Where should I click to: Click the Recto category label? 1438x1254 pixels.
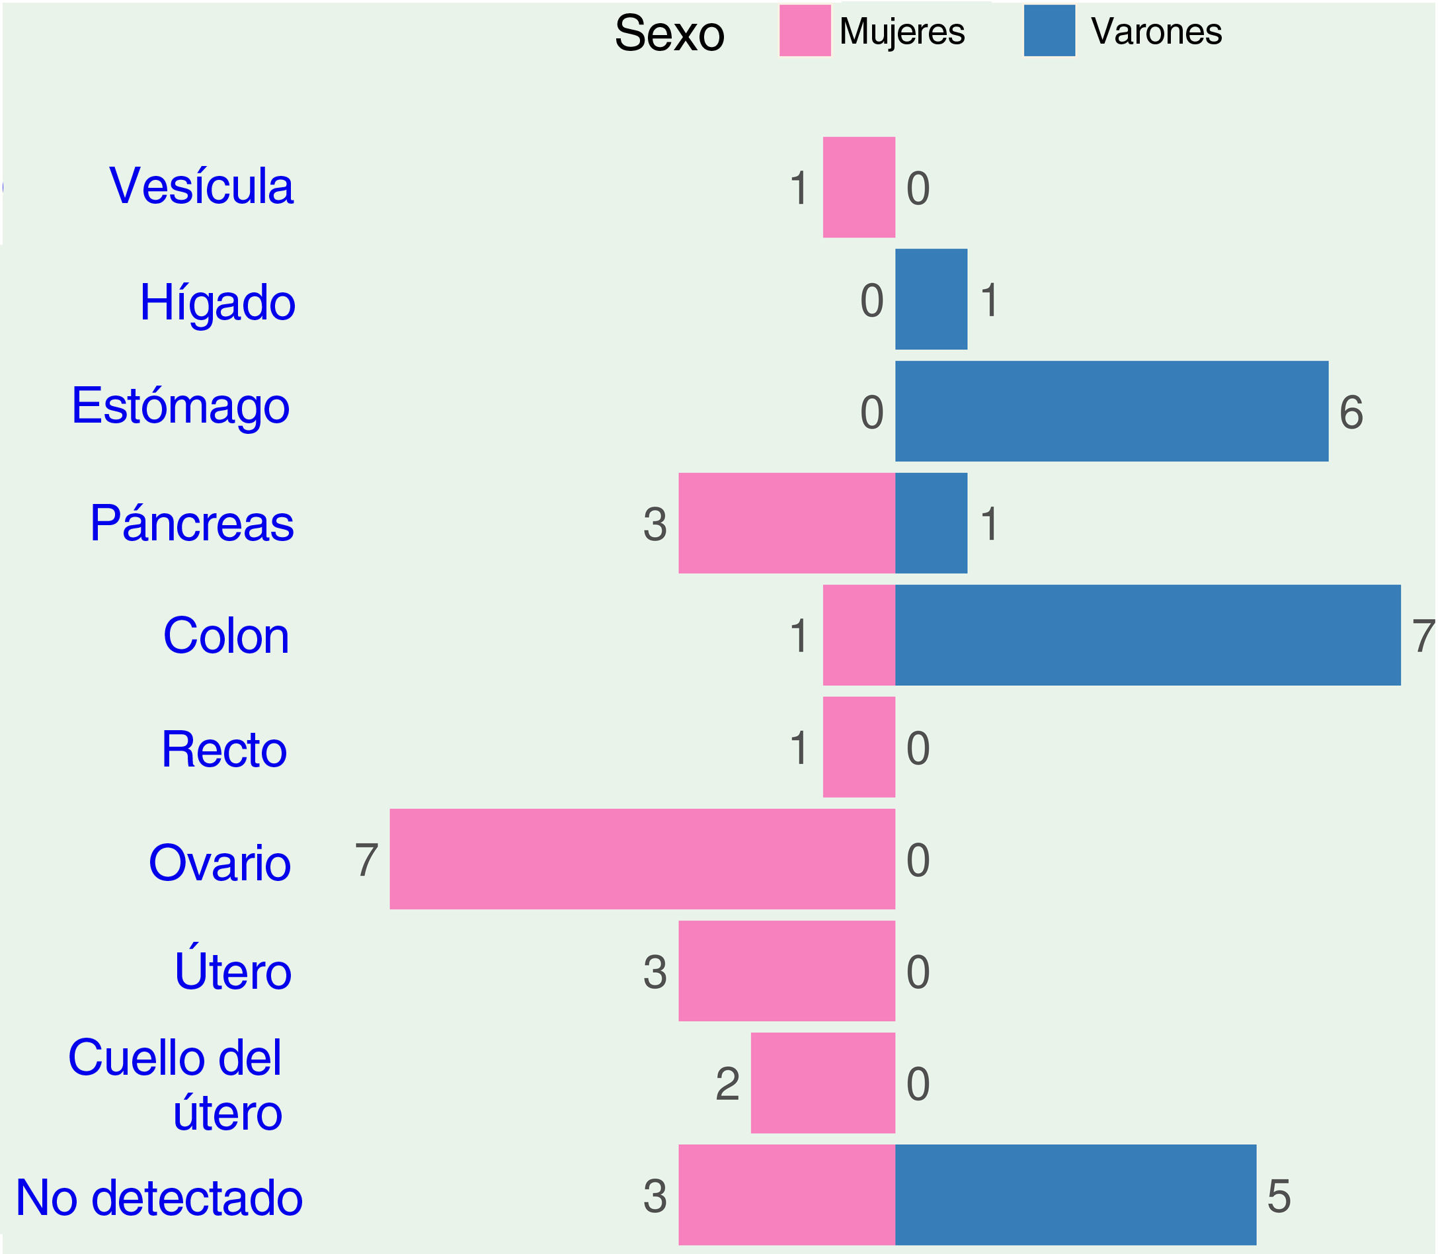pos(224,749)
